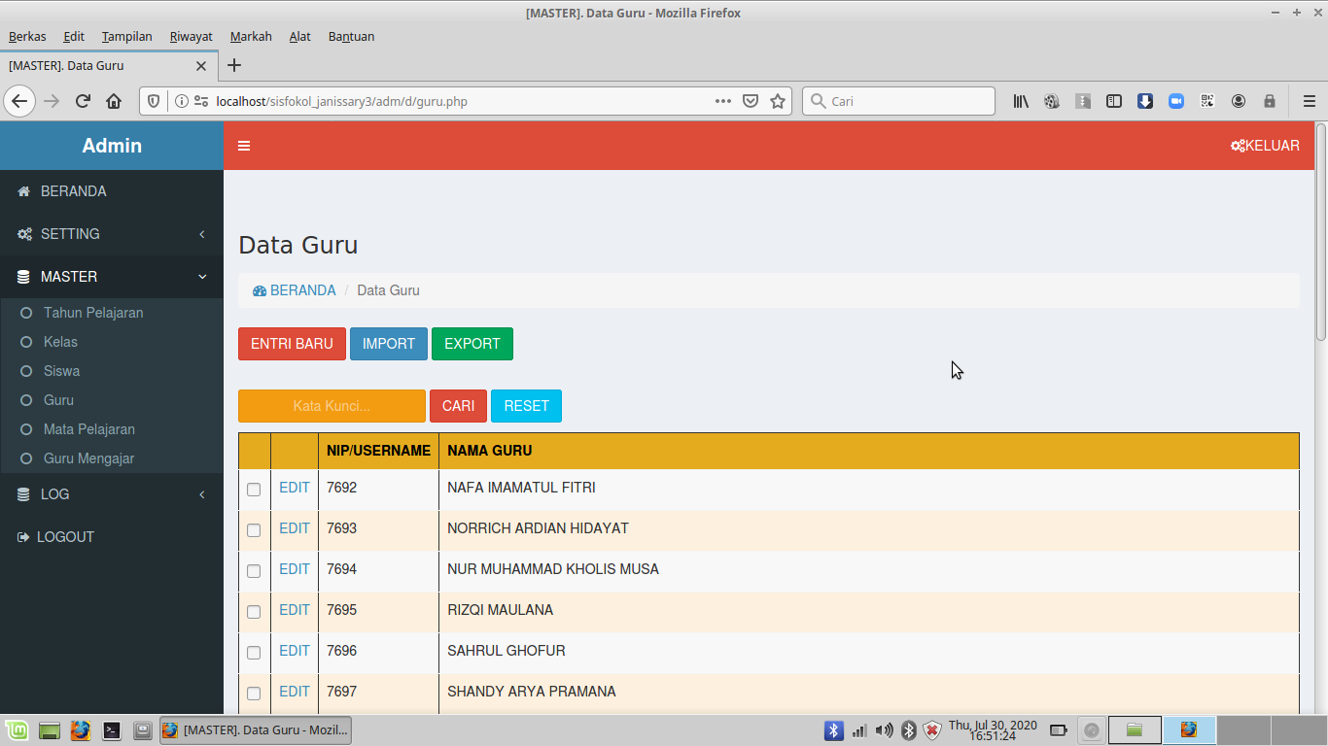
Task: Open a new tab with the plus icon
Action: click(234, 65)
